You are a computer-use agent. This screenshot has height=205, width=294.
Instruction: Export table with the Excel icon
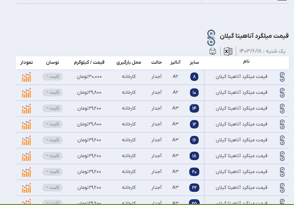(x=228, y=51)
